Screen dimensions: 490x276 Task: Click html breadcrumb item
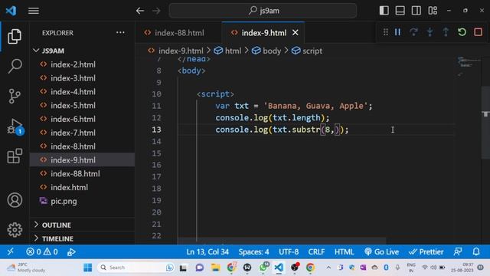(228, 51)
